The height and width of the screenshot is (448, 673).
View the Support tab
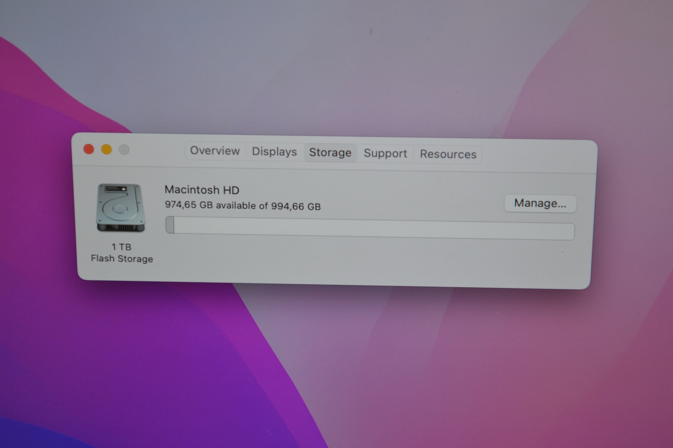tap(385, 153)
